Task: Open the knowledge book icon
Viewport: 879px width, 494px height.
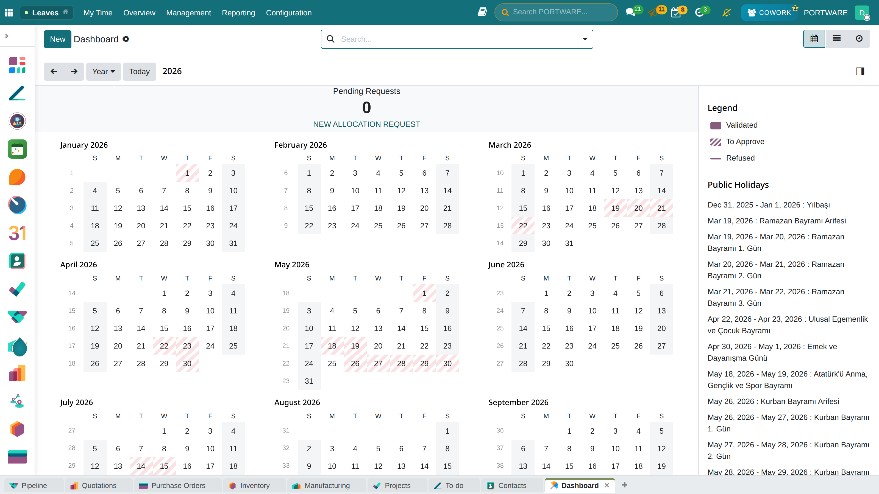Action: [x=482, y=12]
